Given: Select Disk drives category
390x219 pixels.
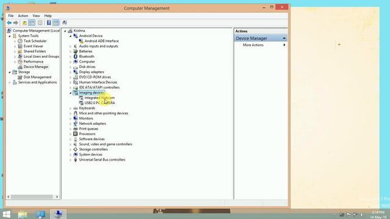Looking at the screenshot, I should pyautogui.click(x=87, y=67).
